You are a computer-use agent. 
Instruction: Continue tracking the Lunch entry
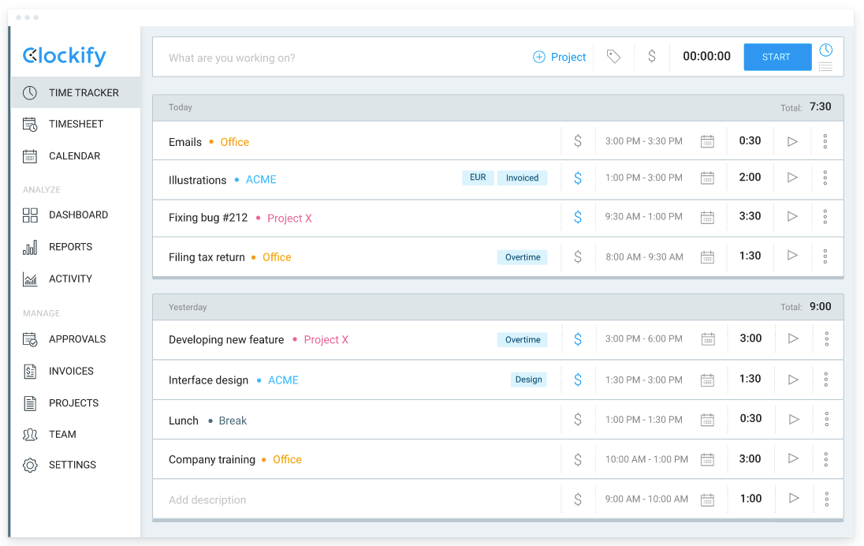pos(794,419)
